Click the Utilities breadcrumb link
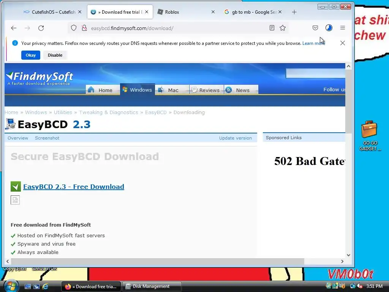 63,113
